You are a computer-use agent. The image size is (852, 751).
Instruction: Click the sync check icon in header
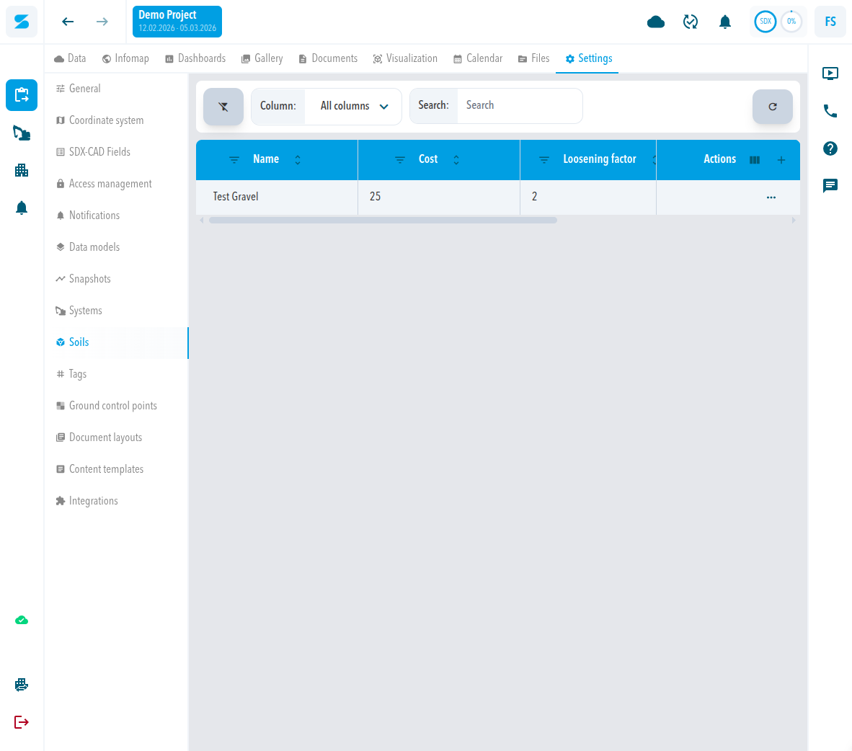coord(691,22)
